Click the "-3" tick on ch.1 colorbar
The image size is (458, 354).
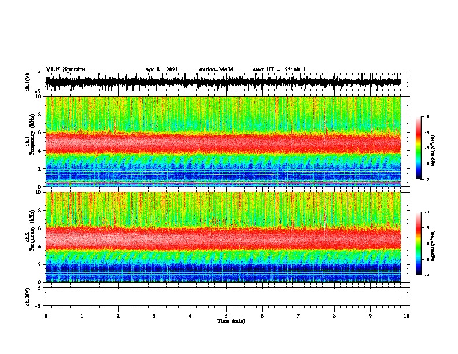pyautogui.click(x=426, y=116)
